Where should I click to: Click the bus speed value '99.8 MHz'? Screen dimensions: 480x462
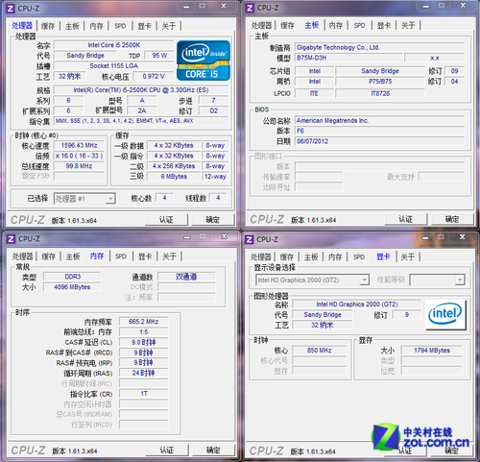pos(79,166)
